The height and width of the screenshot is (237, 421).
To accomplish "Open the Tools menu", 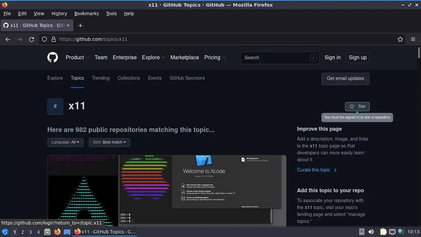I will pos(111,13).
